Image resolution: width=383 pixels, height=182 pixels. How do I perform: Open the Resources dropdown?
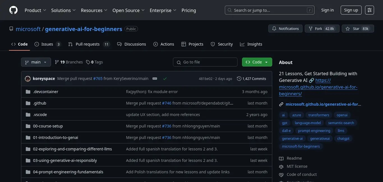[x=94, y=10]
